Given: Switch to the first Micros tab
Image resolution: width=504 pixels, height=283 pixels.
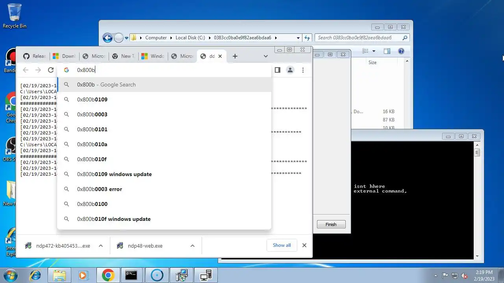Looking at the screenshot, I should (x=93, y=56).
